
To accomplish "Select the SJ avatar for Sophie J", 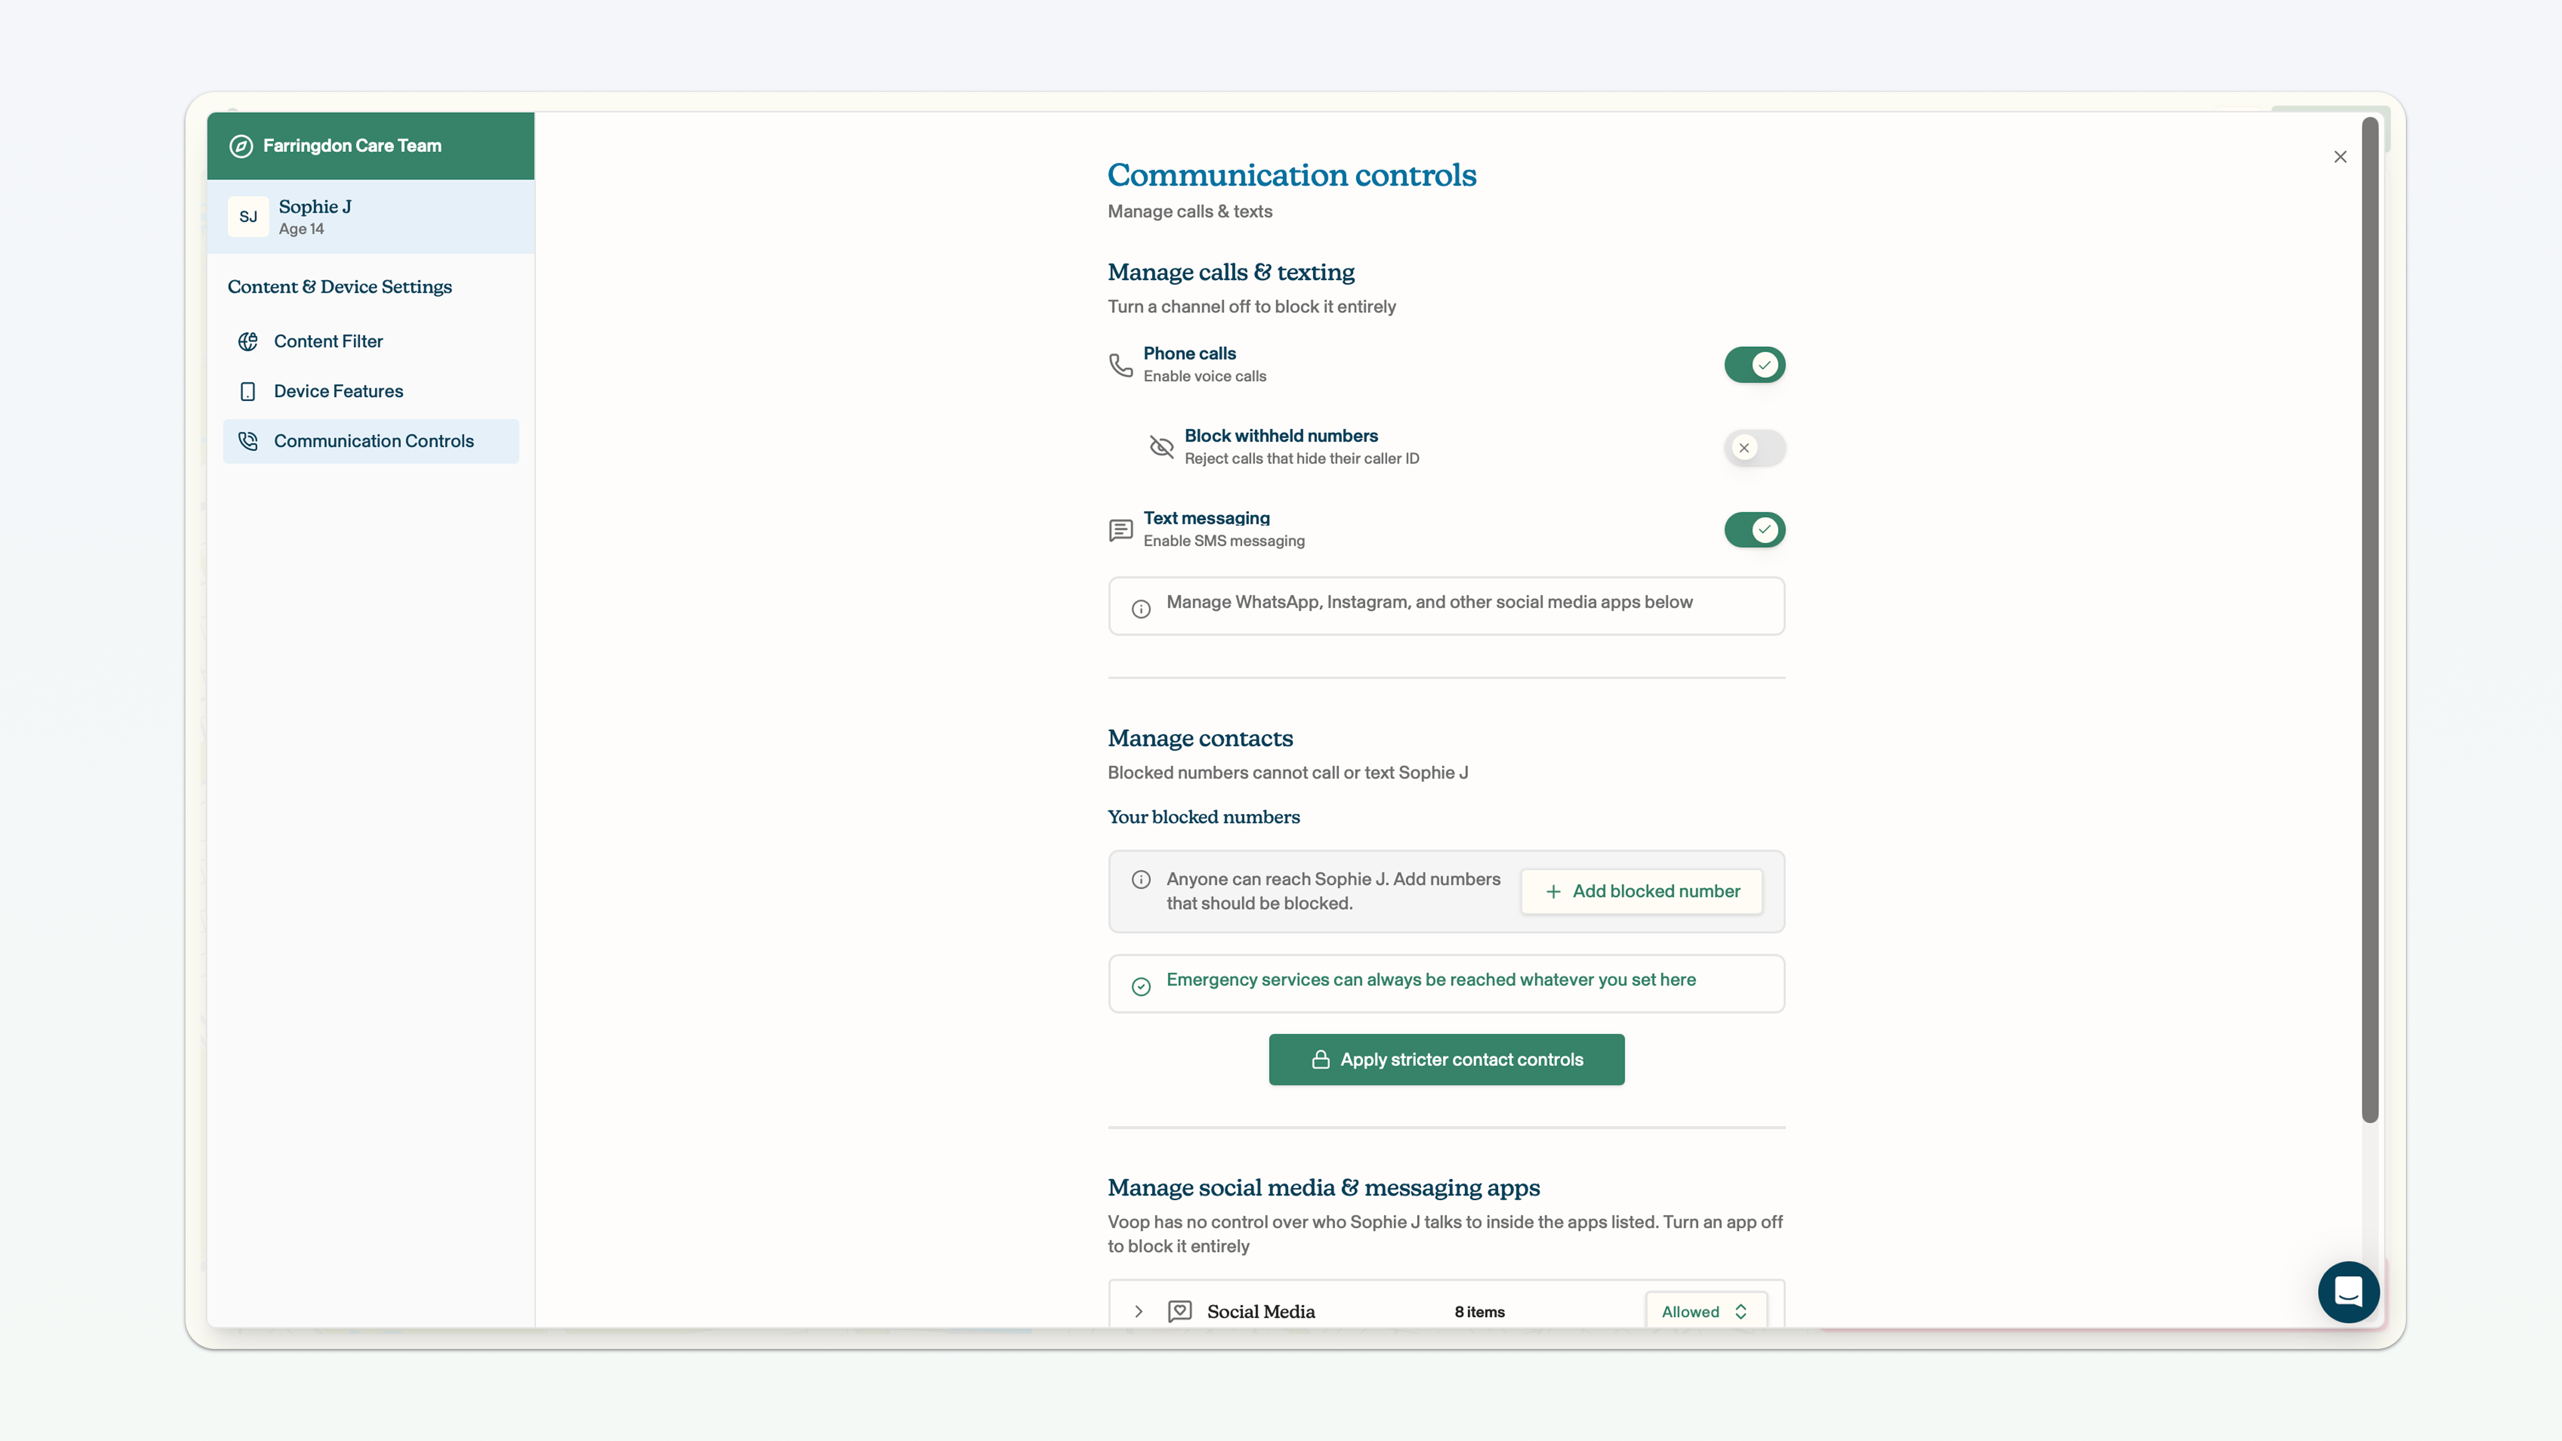I will [248, 217].
